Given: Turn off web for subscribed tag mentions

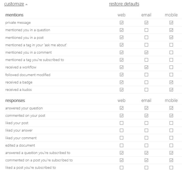Looking at the screenshot, I should [x=121, y=60].
